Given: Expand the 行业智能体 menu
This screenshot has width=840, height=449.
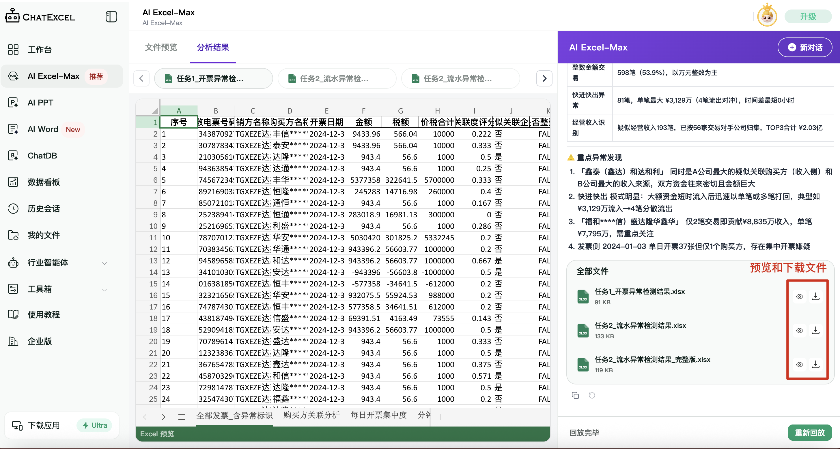Looking at the screenshot, I should [104, 263].
